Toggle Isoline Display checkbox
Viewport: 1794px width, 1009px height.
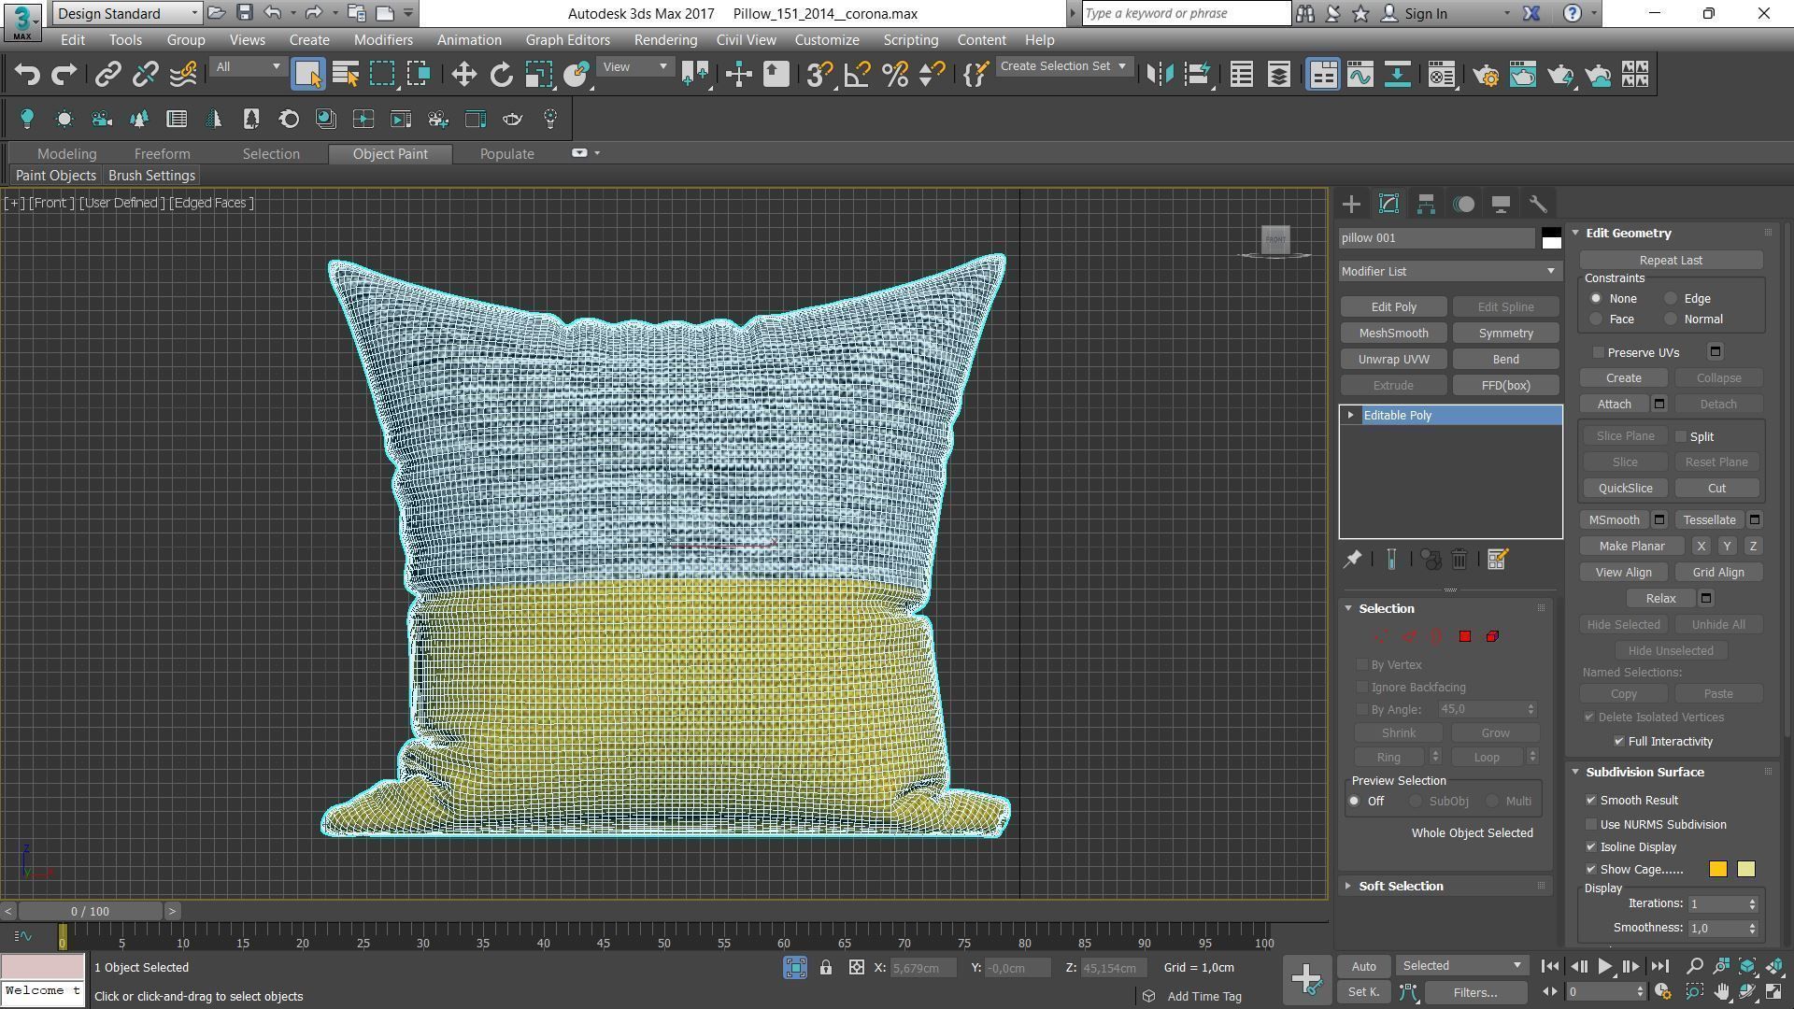coord(1591,847)
